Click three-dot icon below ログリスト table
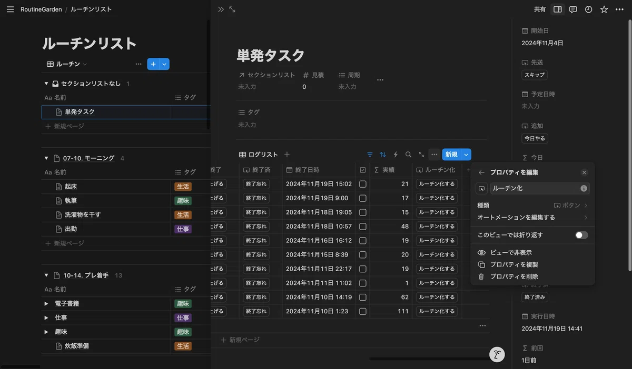632x369 pixels. tap(482, 326)
